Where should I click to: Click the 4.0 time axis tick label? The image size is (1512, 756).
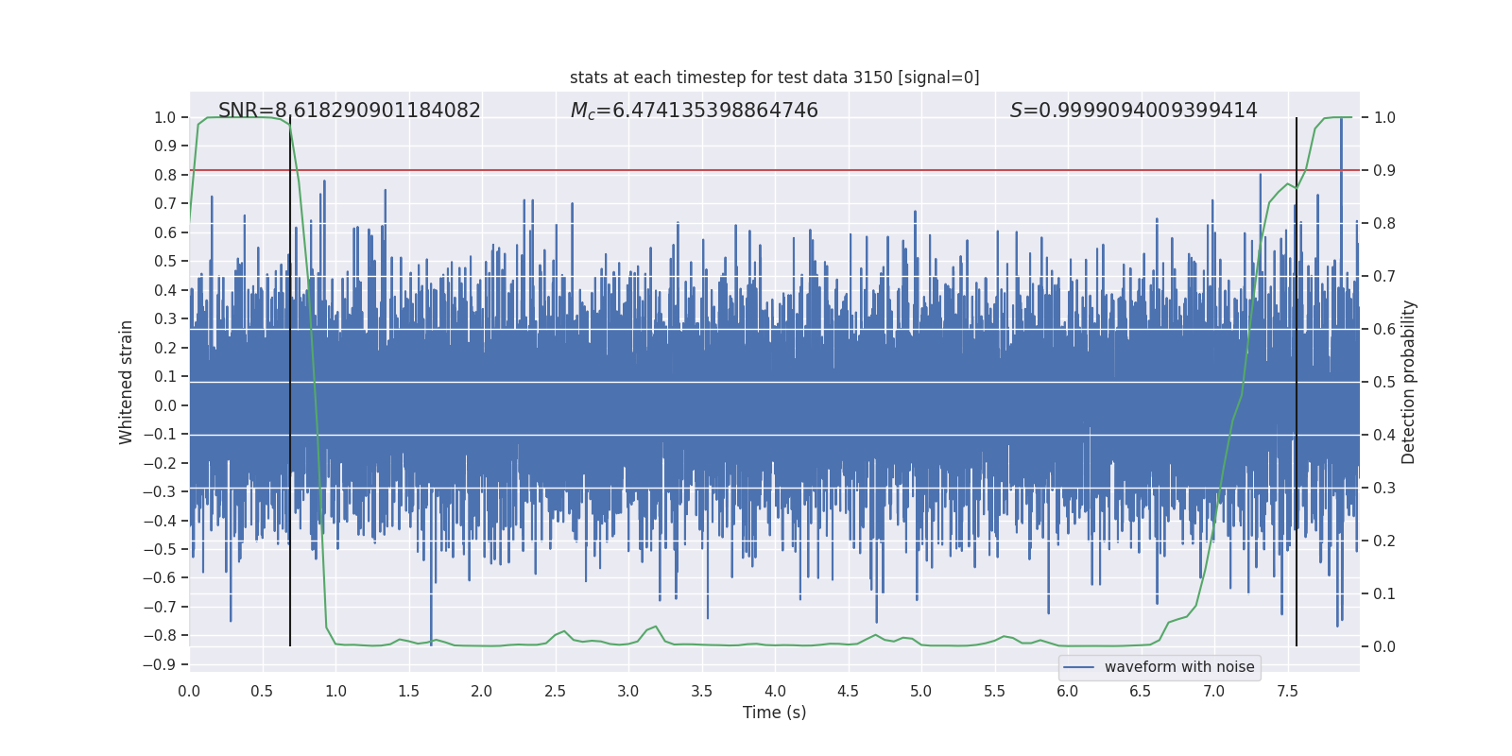775,691
